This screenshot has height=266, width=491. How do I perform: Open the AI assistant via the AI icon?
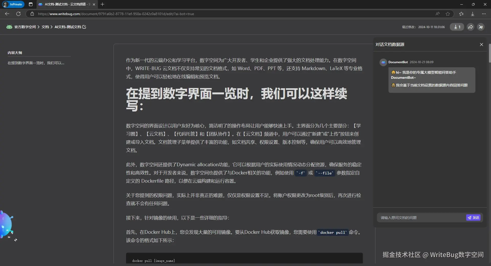(481, 27)
